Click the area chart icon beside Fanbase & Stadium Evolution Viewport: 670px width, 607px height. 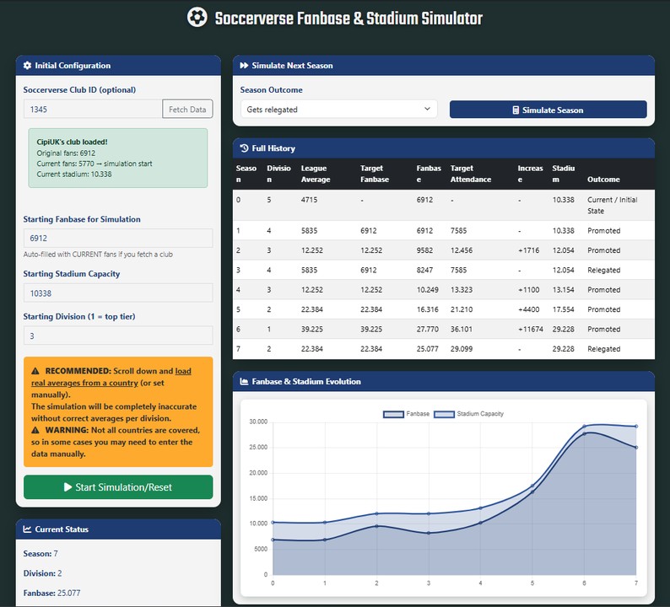tap(244, 382)
